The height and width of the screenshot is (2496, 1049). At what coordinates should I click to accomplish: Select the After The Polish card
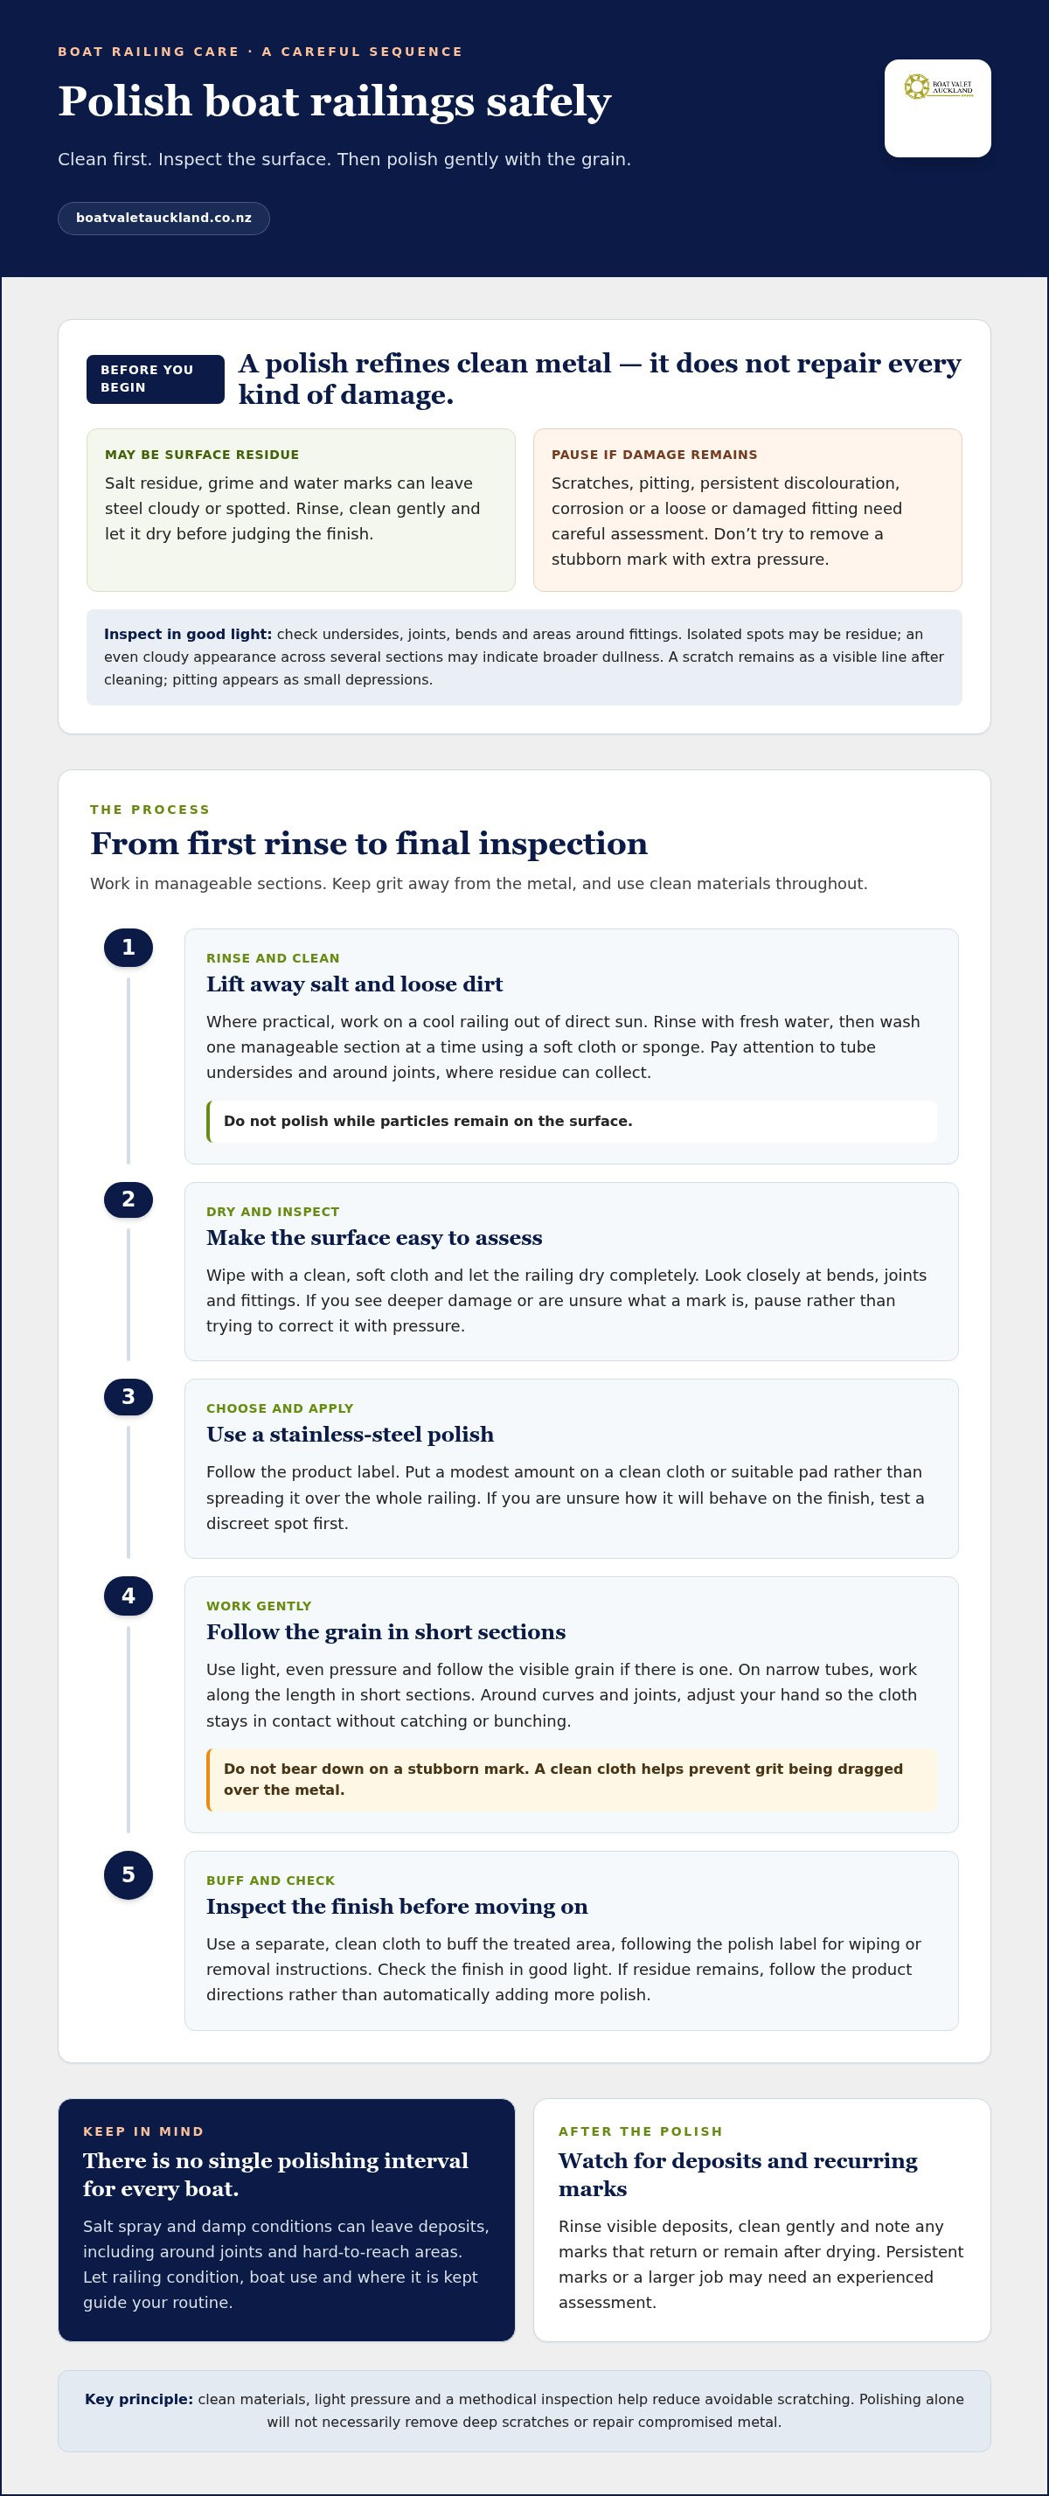pos(761,2220)
